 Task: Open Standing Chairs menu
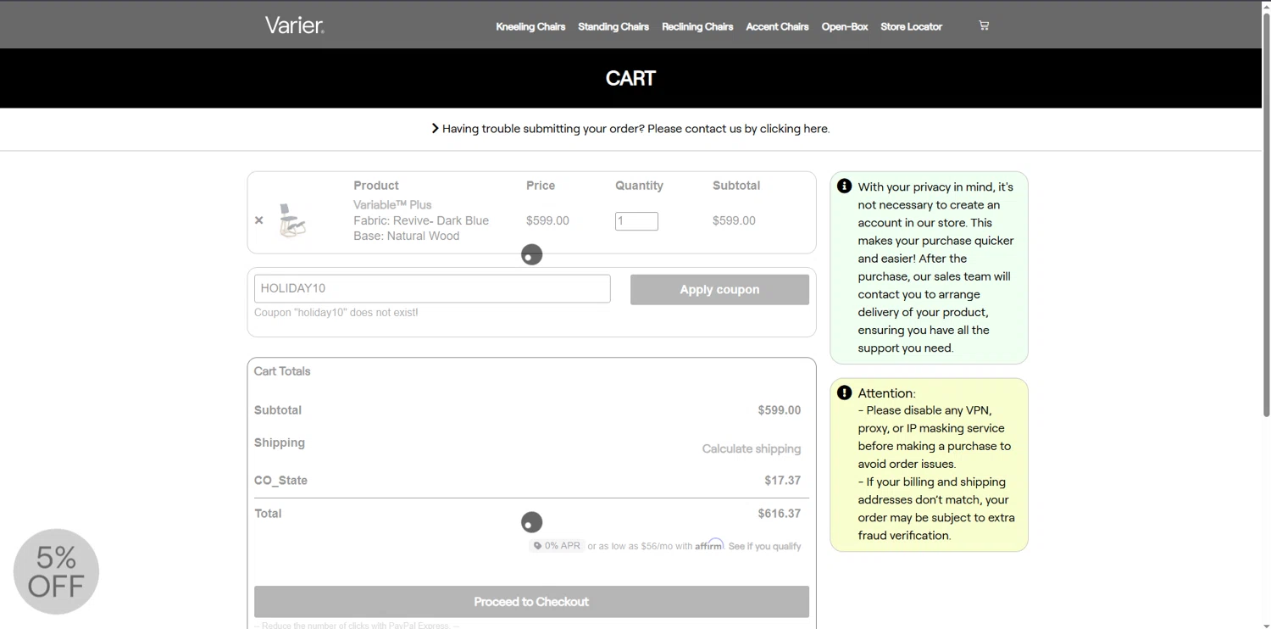(613, 26)
